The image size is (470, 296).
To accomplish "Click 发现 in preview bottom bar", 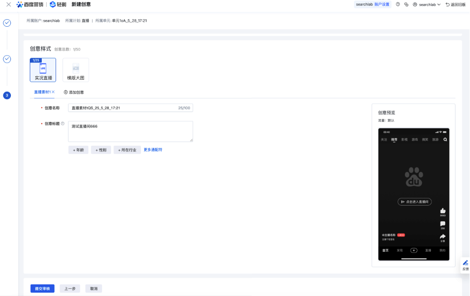I will [x=400, y=250].
